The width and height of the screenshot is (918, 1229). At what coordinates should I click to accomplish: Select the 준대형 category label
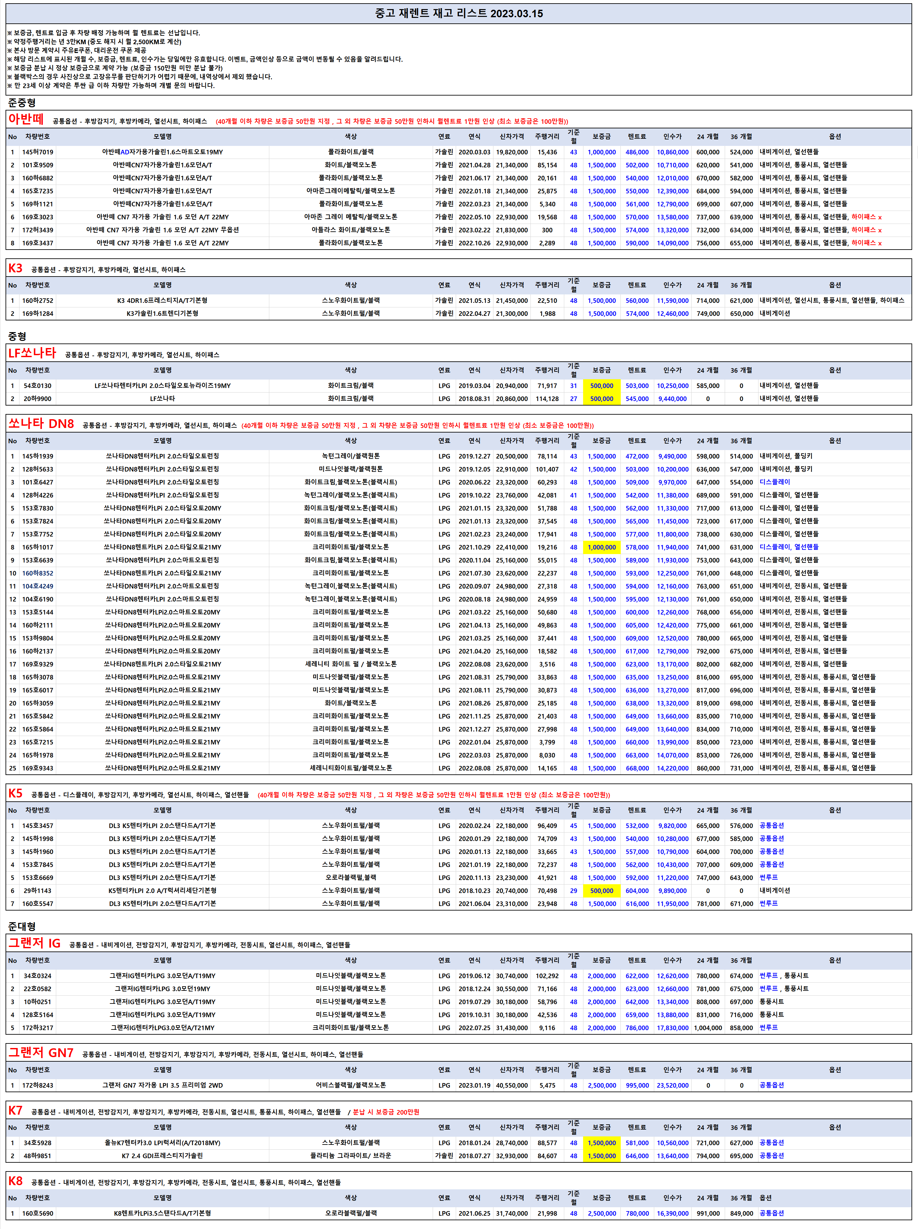click(22, 926)
